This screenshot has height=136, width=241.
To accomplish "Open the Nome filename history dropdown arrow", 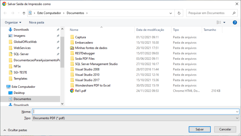I will [x=237, y=112].
